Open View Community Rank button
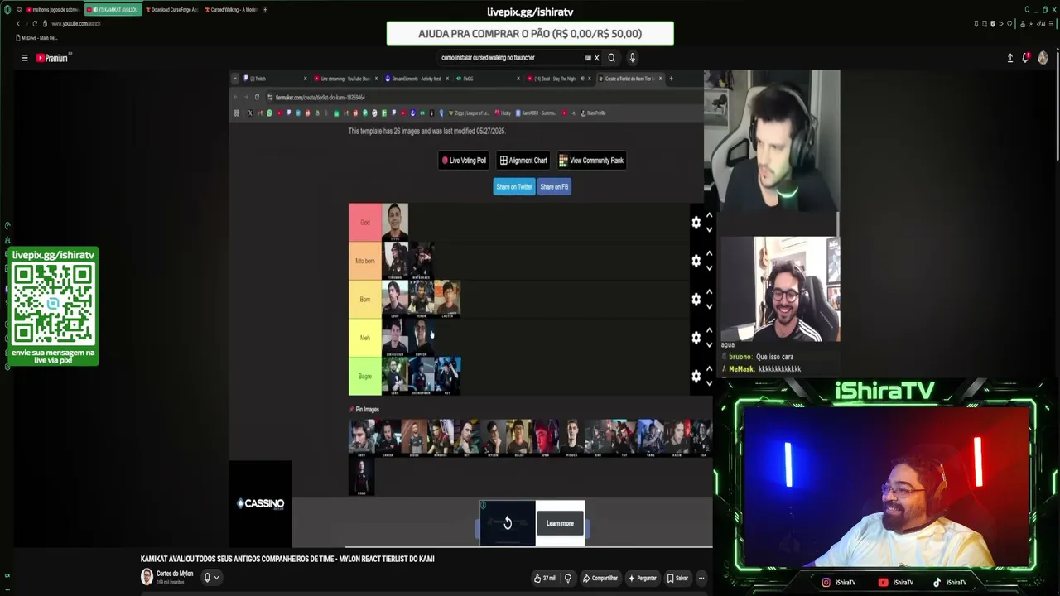 click(x=592, y=161)
